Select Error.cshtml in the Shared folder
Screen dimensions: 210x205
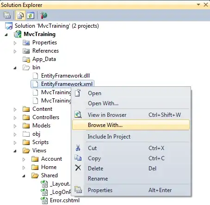point(65,200)
